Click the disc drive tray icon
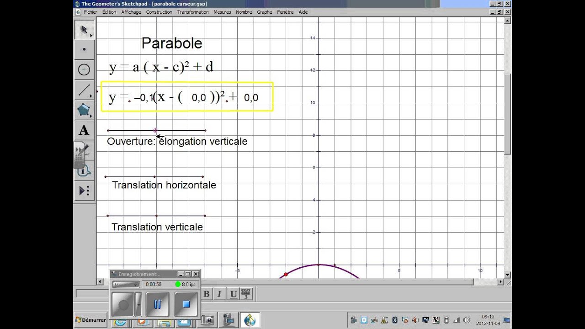 [x=364, y=320]
